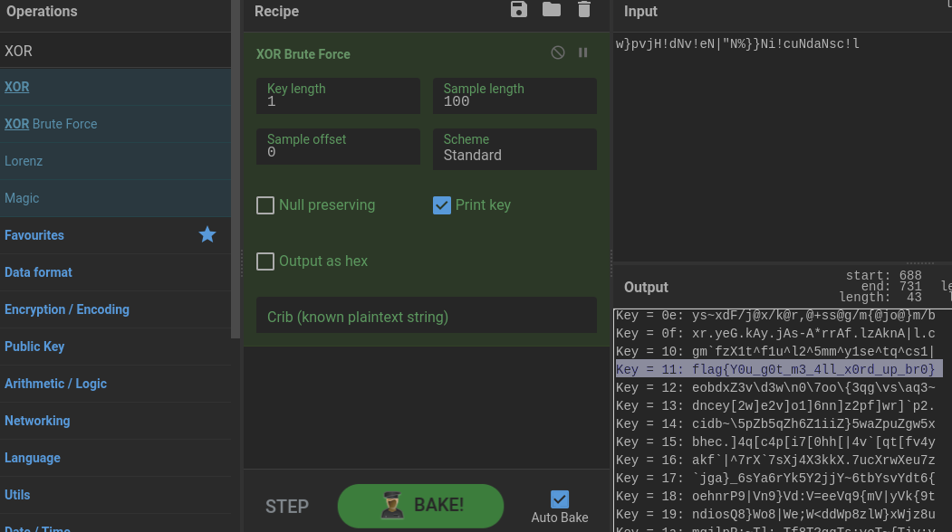Select the XOR operation from search results

coord(17,87)
